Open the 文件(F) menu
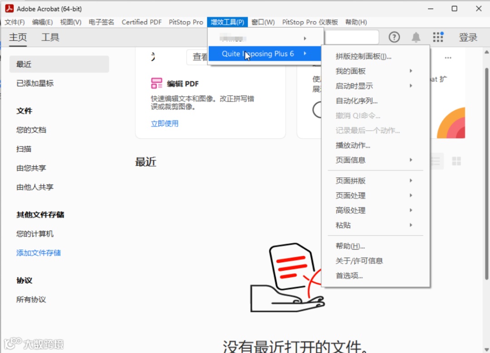 coord(15,22)
